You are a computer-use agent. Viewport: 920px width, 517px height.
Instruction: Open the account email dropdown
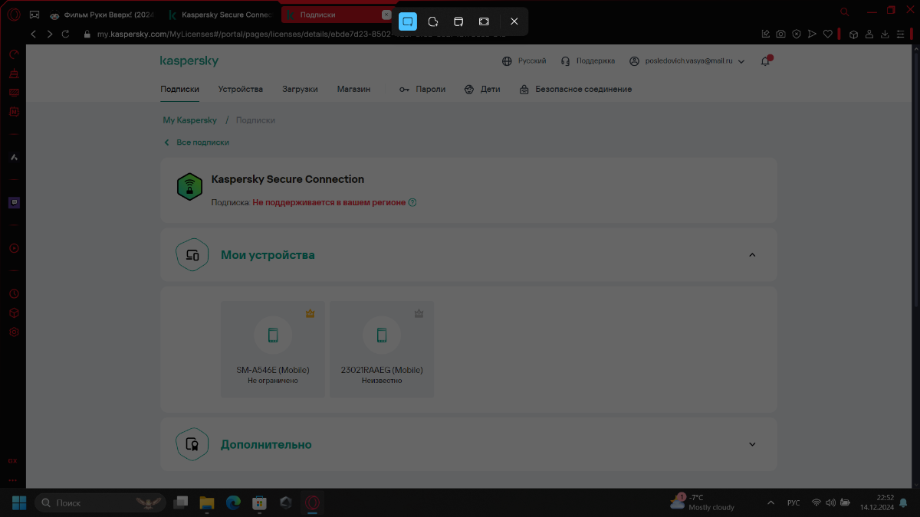coord(687,61)
